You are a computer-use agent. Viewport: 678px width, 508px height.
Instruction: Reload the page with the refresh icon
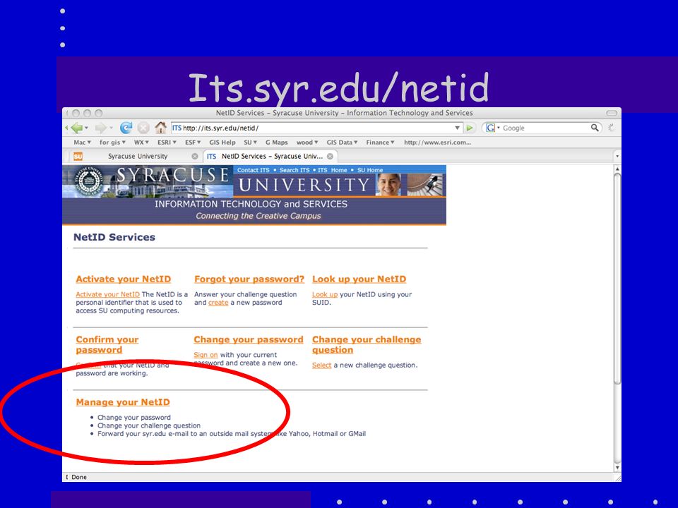(x=126, y=128)
